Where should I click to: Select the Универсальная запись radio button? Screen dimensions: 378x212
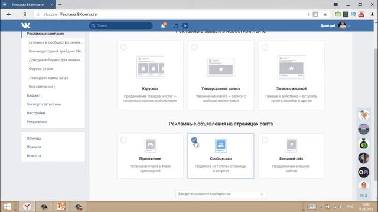(x=194, y=47)
